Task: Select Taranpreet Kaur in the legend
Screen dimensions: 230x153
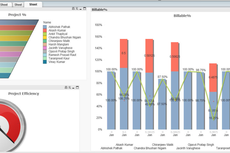Action: coord(59,58)
